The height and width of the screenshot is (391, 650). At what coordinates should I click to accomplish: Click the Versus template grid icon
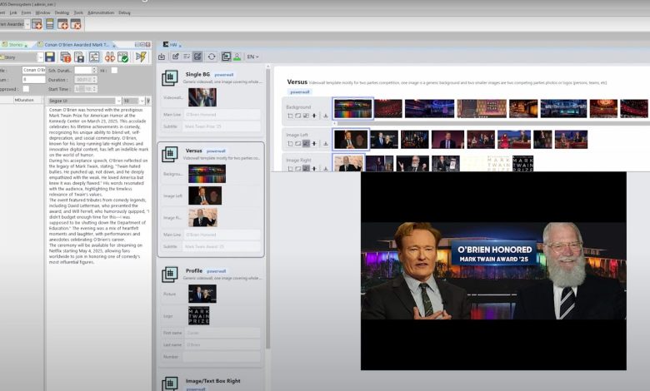pos(170,154)
